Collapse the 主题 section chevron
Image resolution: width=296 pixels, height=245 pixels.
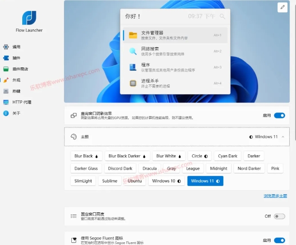point(283,137)
